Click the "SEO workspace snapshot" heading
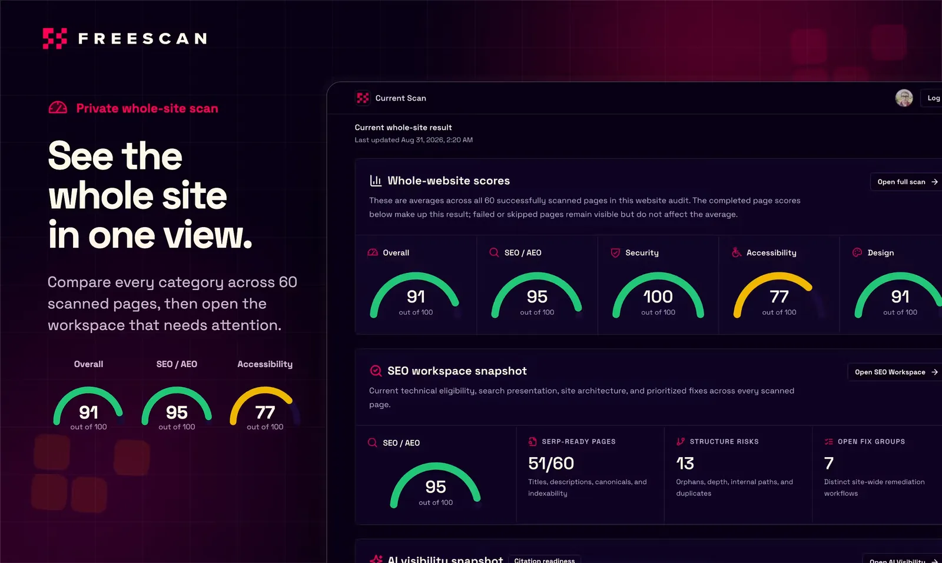The width and height of the screenshot is (942, 563). (457, 371)
